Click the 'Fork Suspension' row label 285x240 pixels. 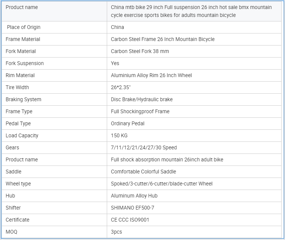click(x=24, y=63)
